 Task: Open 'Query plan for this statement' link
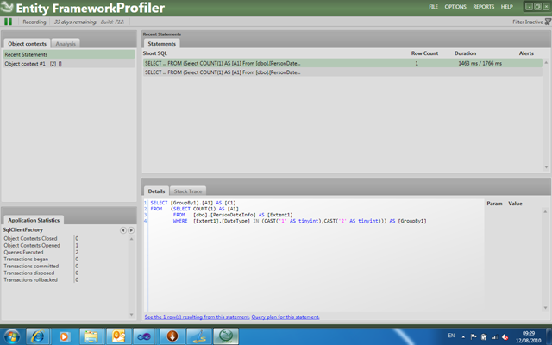tap(285, 317)
